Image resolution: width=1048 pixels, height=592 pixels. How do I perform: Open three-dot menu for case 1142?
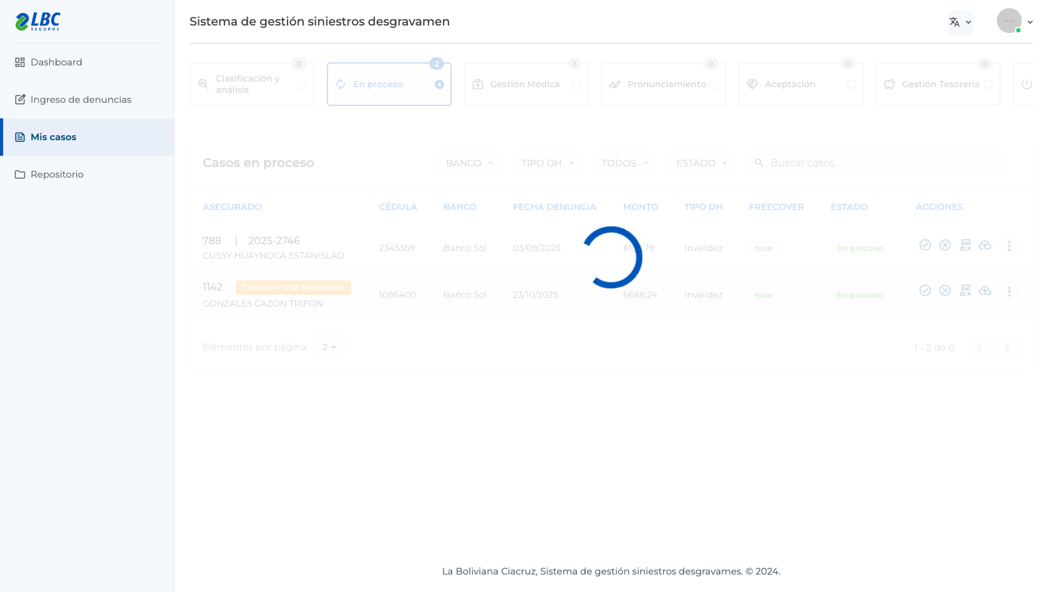tap(1009, 291)
